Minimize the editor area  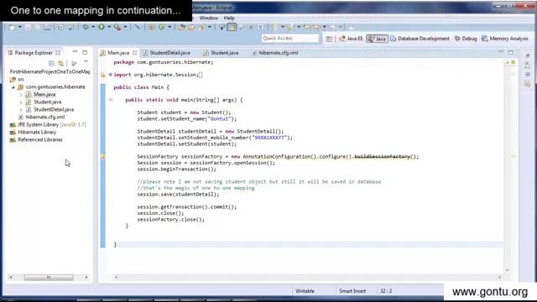501,52
